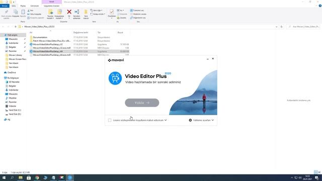Viewport: 322px width, 181px height.
Task: Click the Özellikler properties icon
Action: click(x=112, y=13)
